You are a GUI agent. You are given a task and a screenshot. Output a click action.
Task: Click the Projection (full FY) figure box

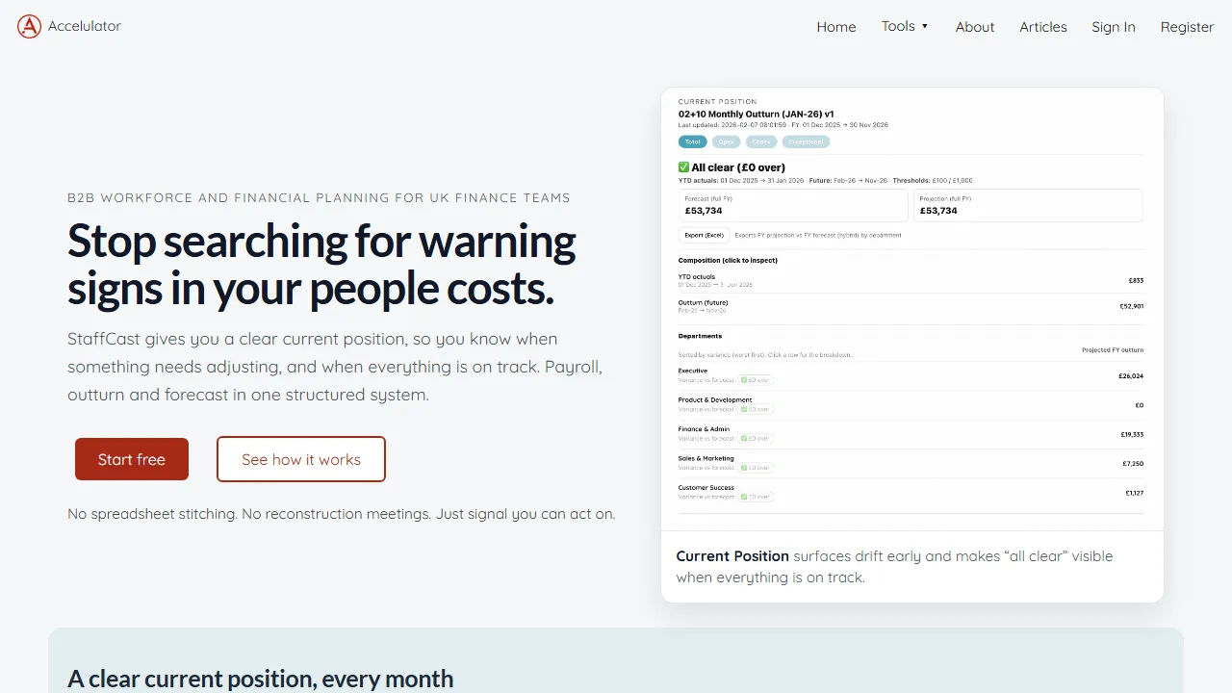pyautogui.click(x=1028, y=205)
